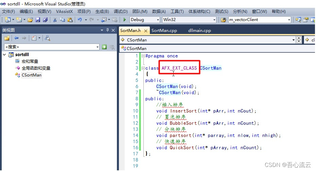Click the New Project toolbar icon
The width and height of the screenshot is (316, 171).
click(8, 20)
